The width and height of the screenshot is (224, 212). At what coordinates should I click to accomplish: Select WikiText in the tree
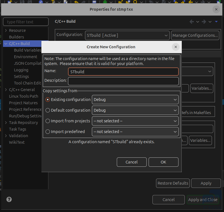pos(17,142)
